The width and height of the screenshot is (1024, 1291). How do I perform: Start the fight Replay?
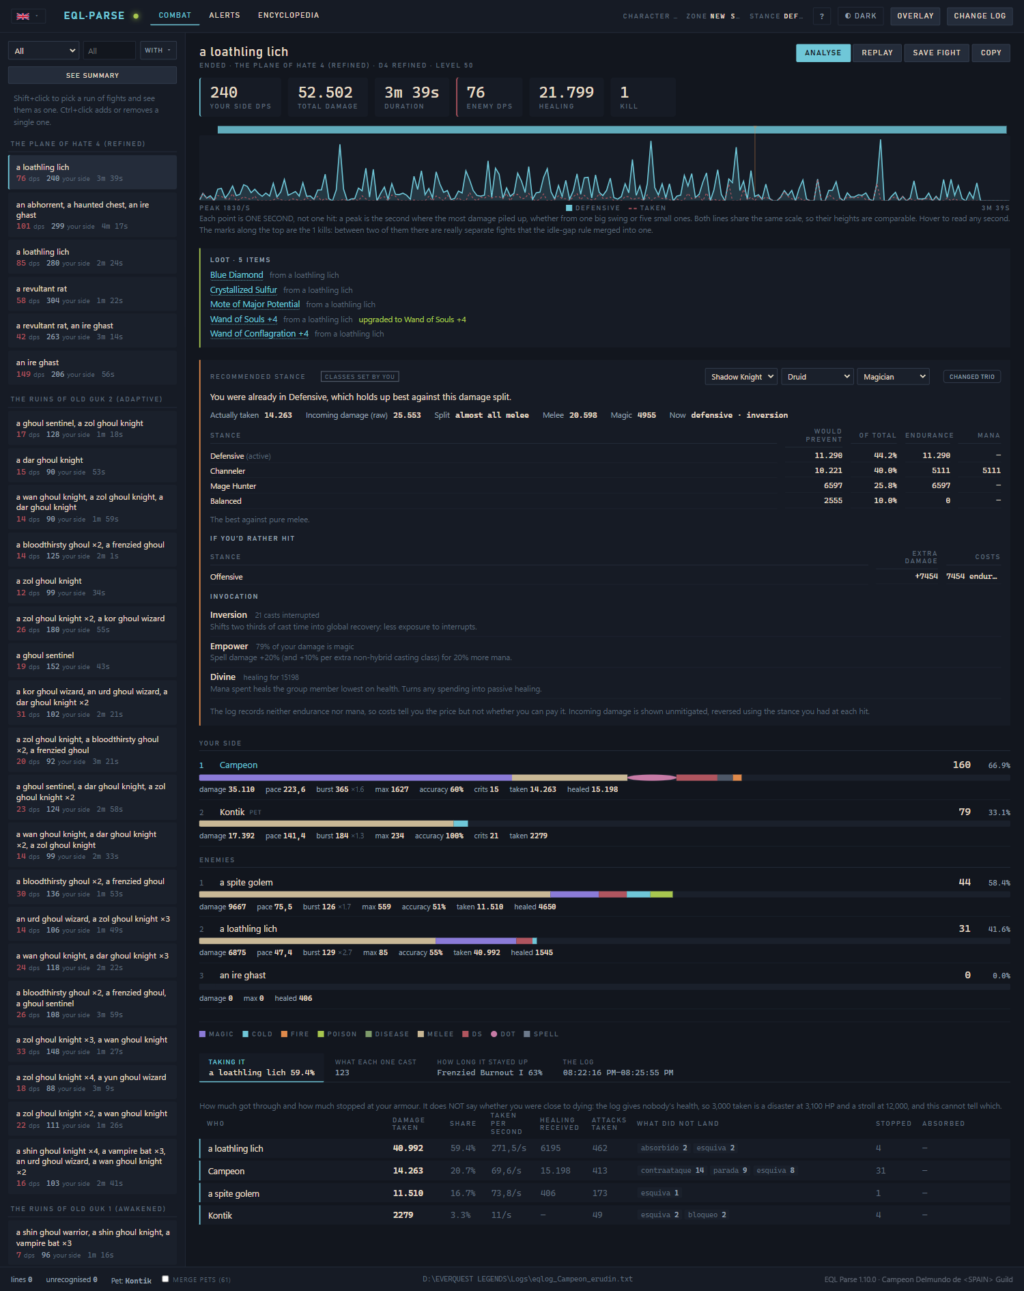pos(877,53)
